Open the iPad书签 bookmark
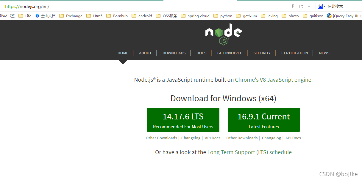This screenshot has width=362, height=180. click(x=7, y=16)
